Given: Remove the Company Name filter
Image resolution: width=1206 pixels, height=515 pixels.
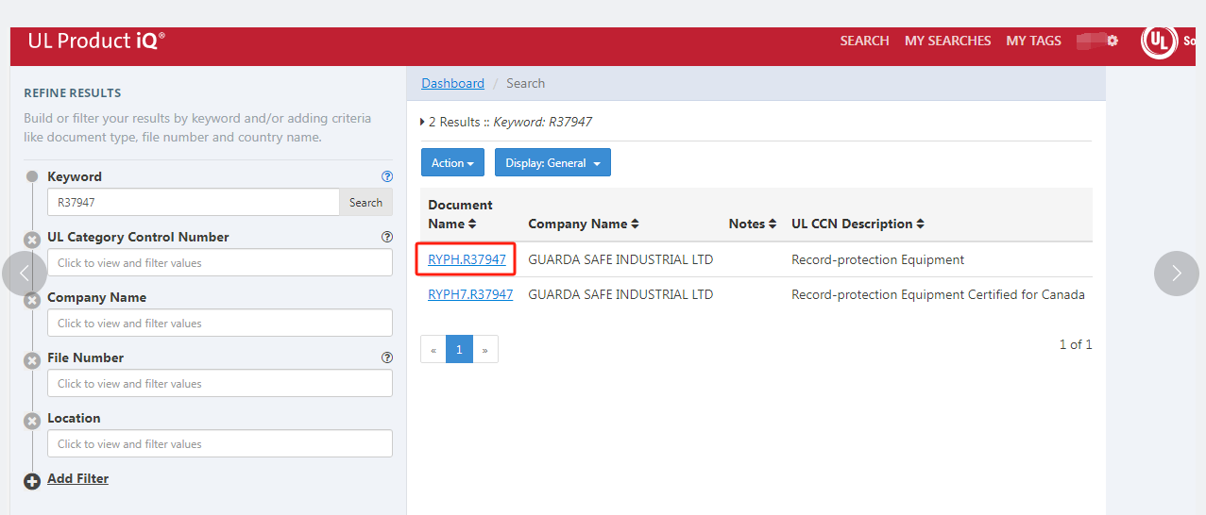Looking at the screenshot, I should click(32, 300).
